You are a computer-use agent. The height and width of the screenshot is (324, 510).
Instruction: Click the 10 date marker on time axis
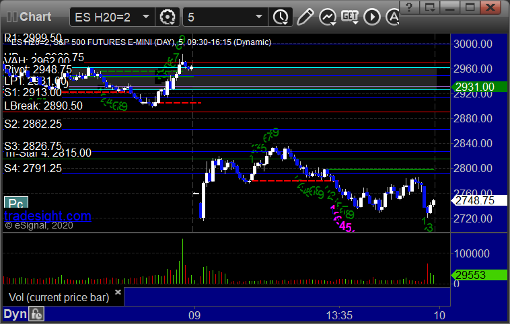439,315
